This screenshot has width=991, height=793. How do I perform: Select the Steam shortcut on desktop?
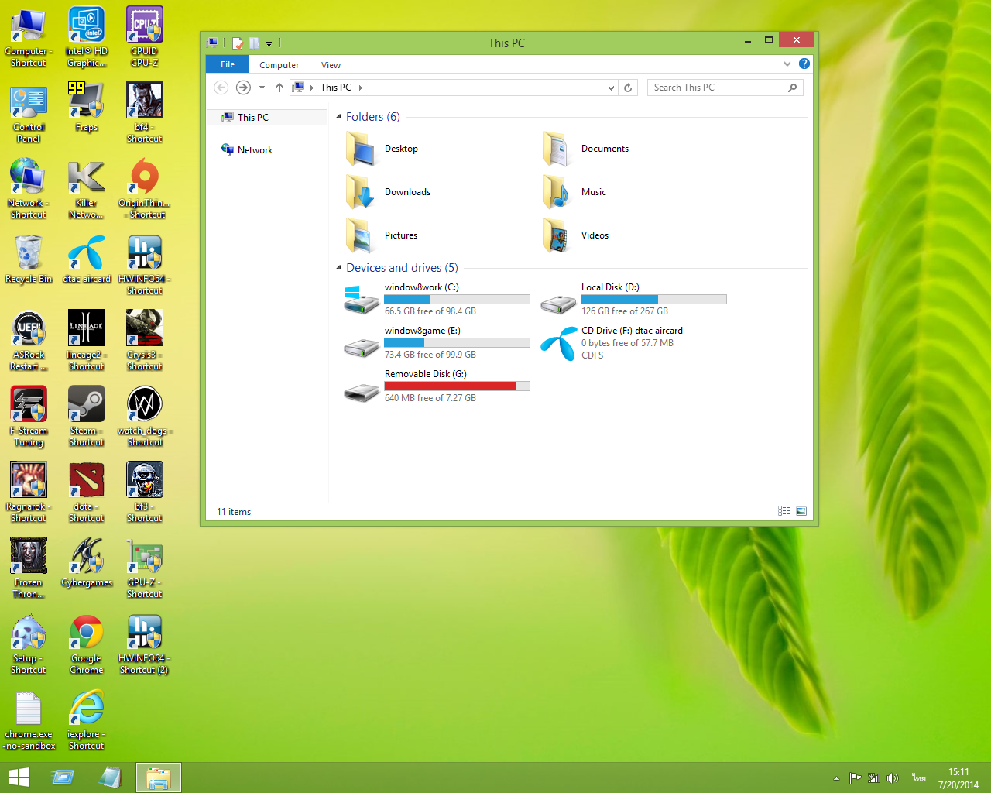87,417
